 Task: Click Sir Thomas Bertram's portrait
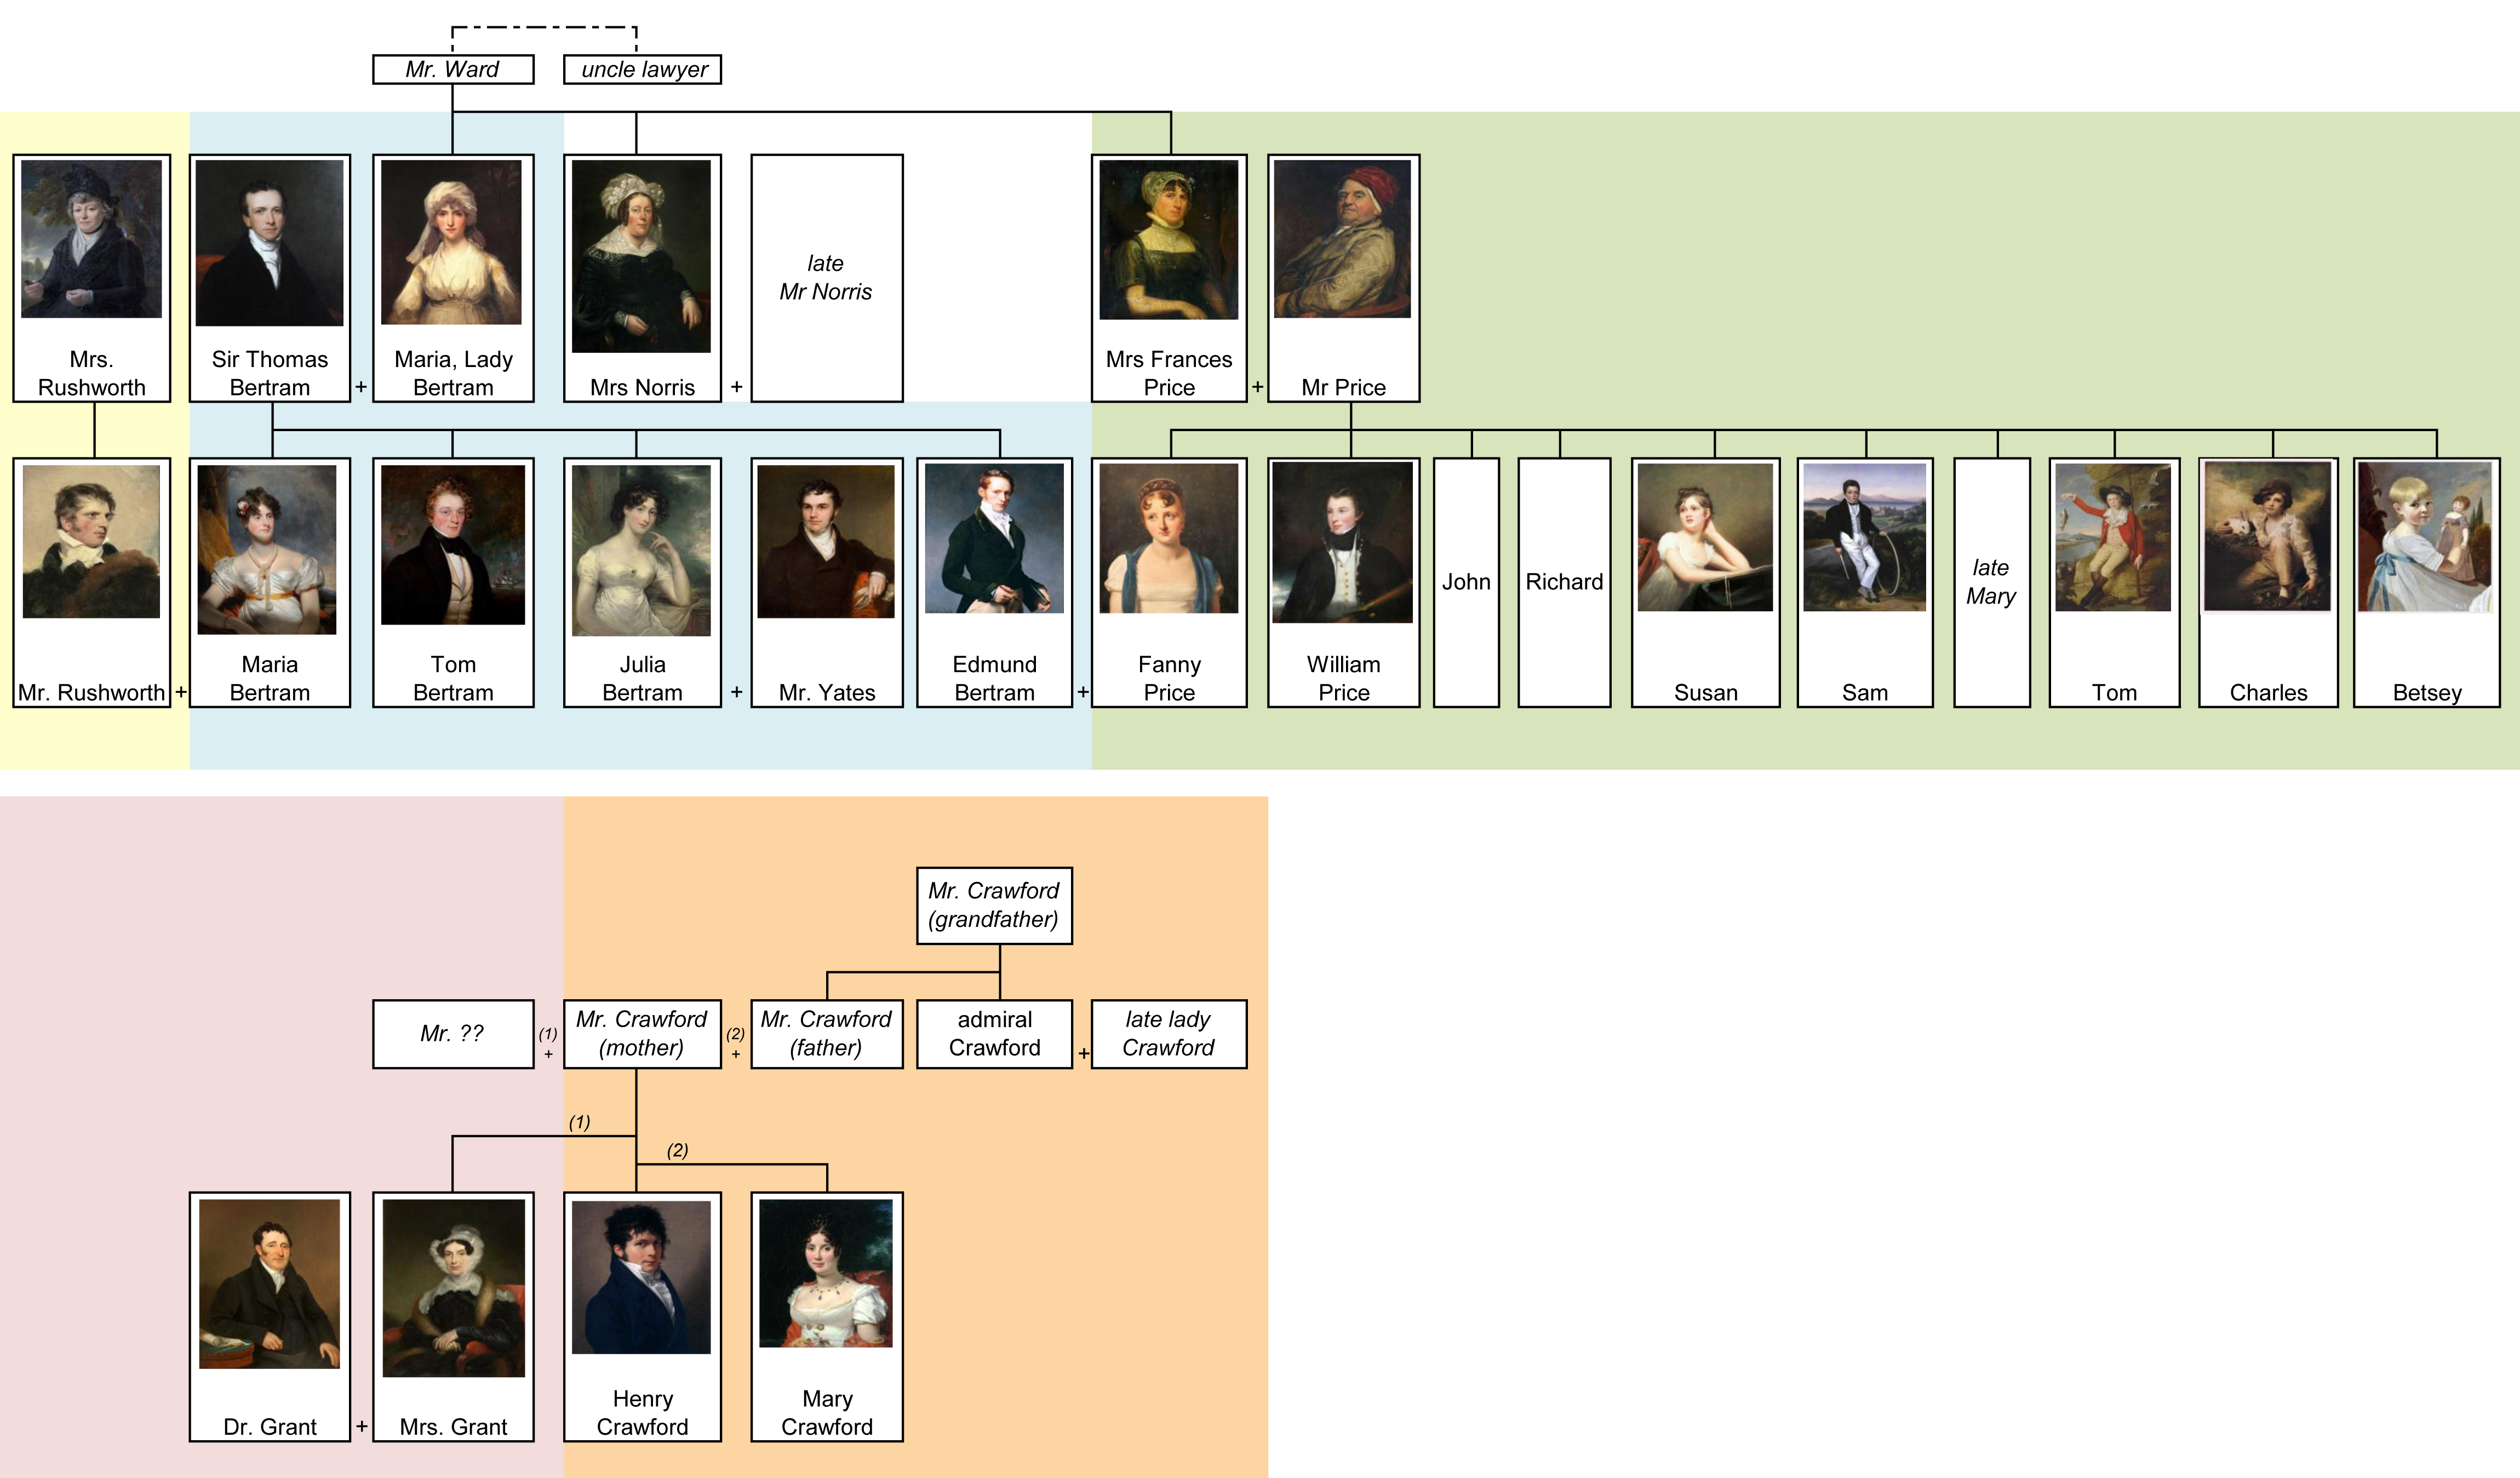pos(270,243)
